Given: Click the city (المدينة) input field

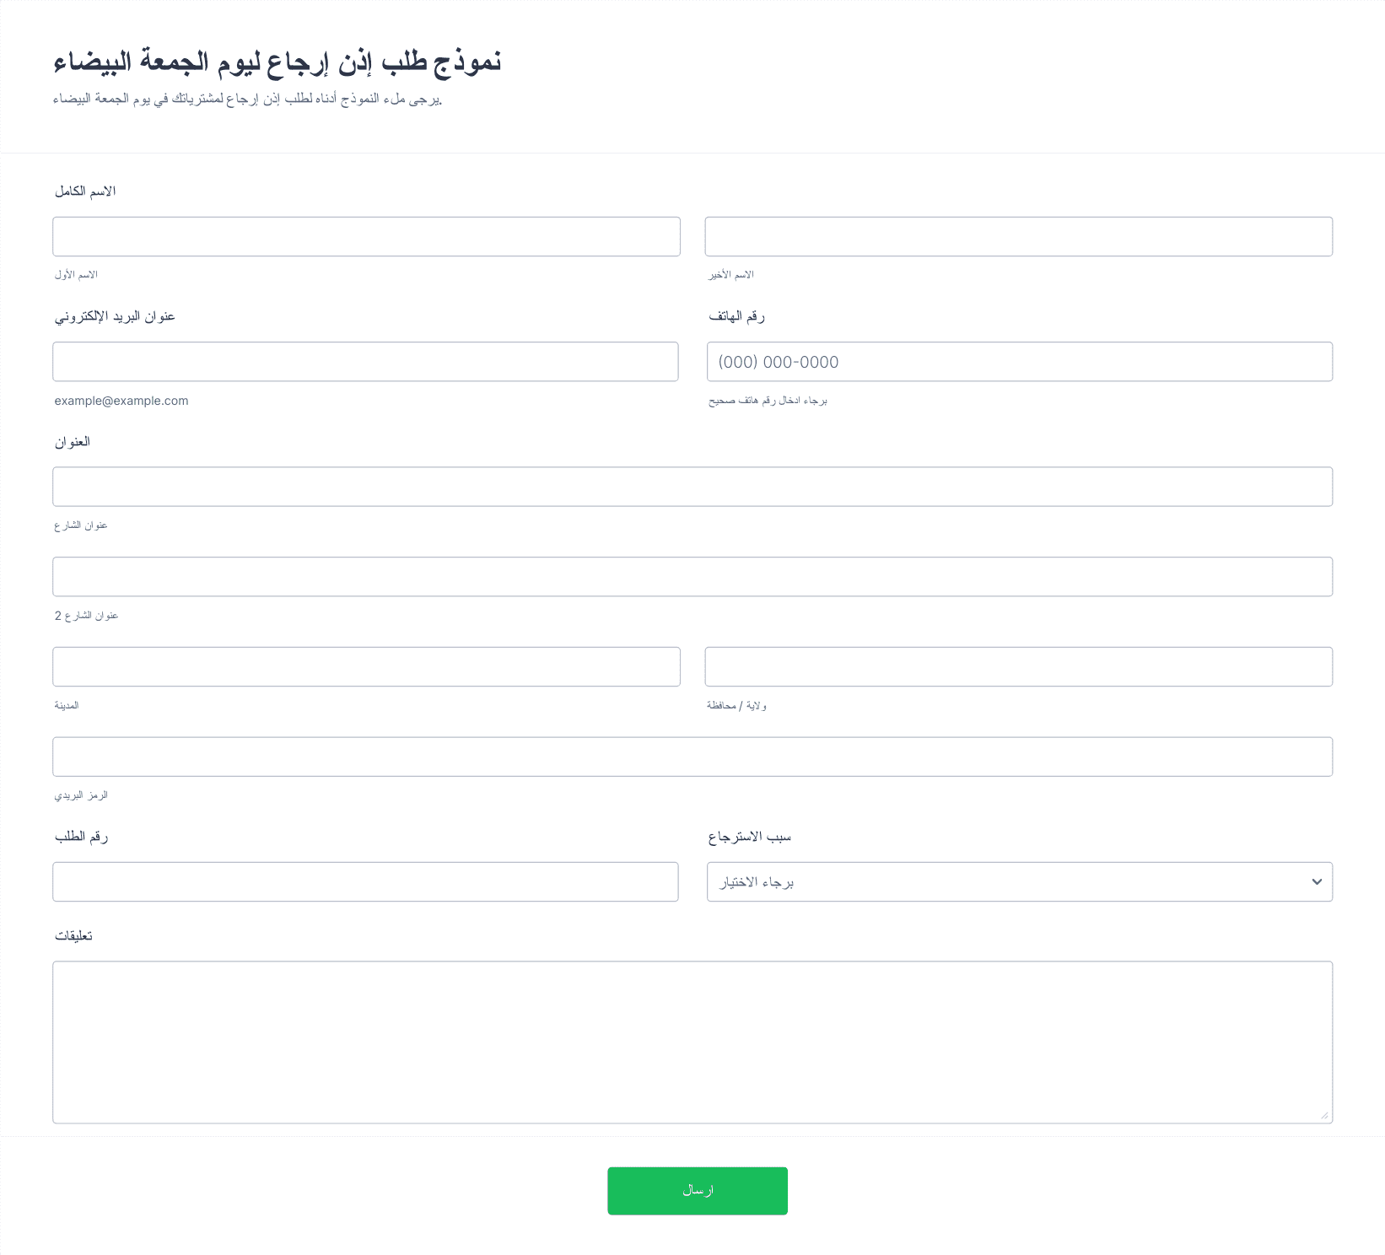Looking at the screenshot, I should (x=366, y=666).
